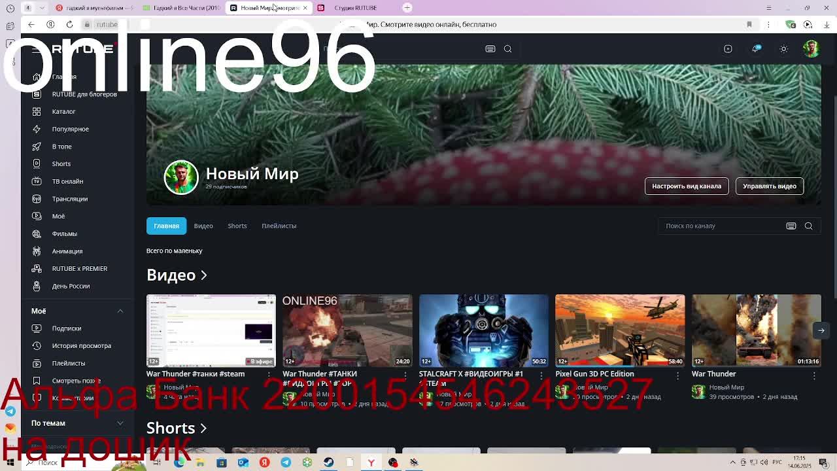Expand the Видео section heading
Viewport: 837px width, 471px height.
pos(177,275)
